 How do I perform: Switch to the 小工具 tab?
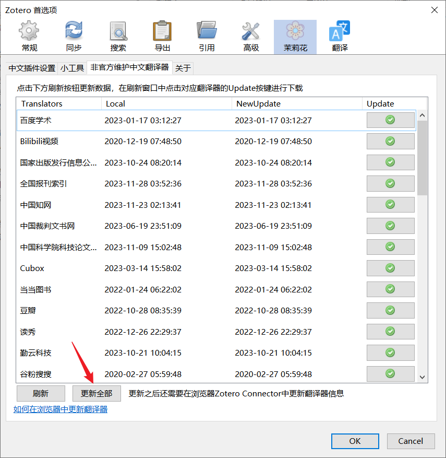pos(72,68)
